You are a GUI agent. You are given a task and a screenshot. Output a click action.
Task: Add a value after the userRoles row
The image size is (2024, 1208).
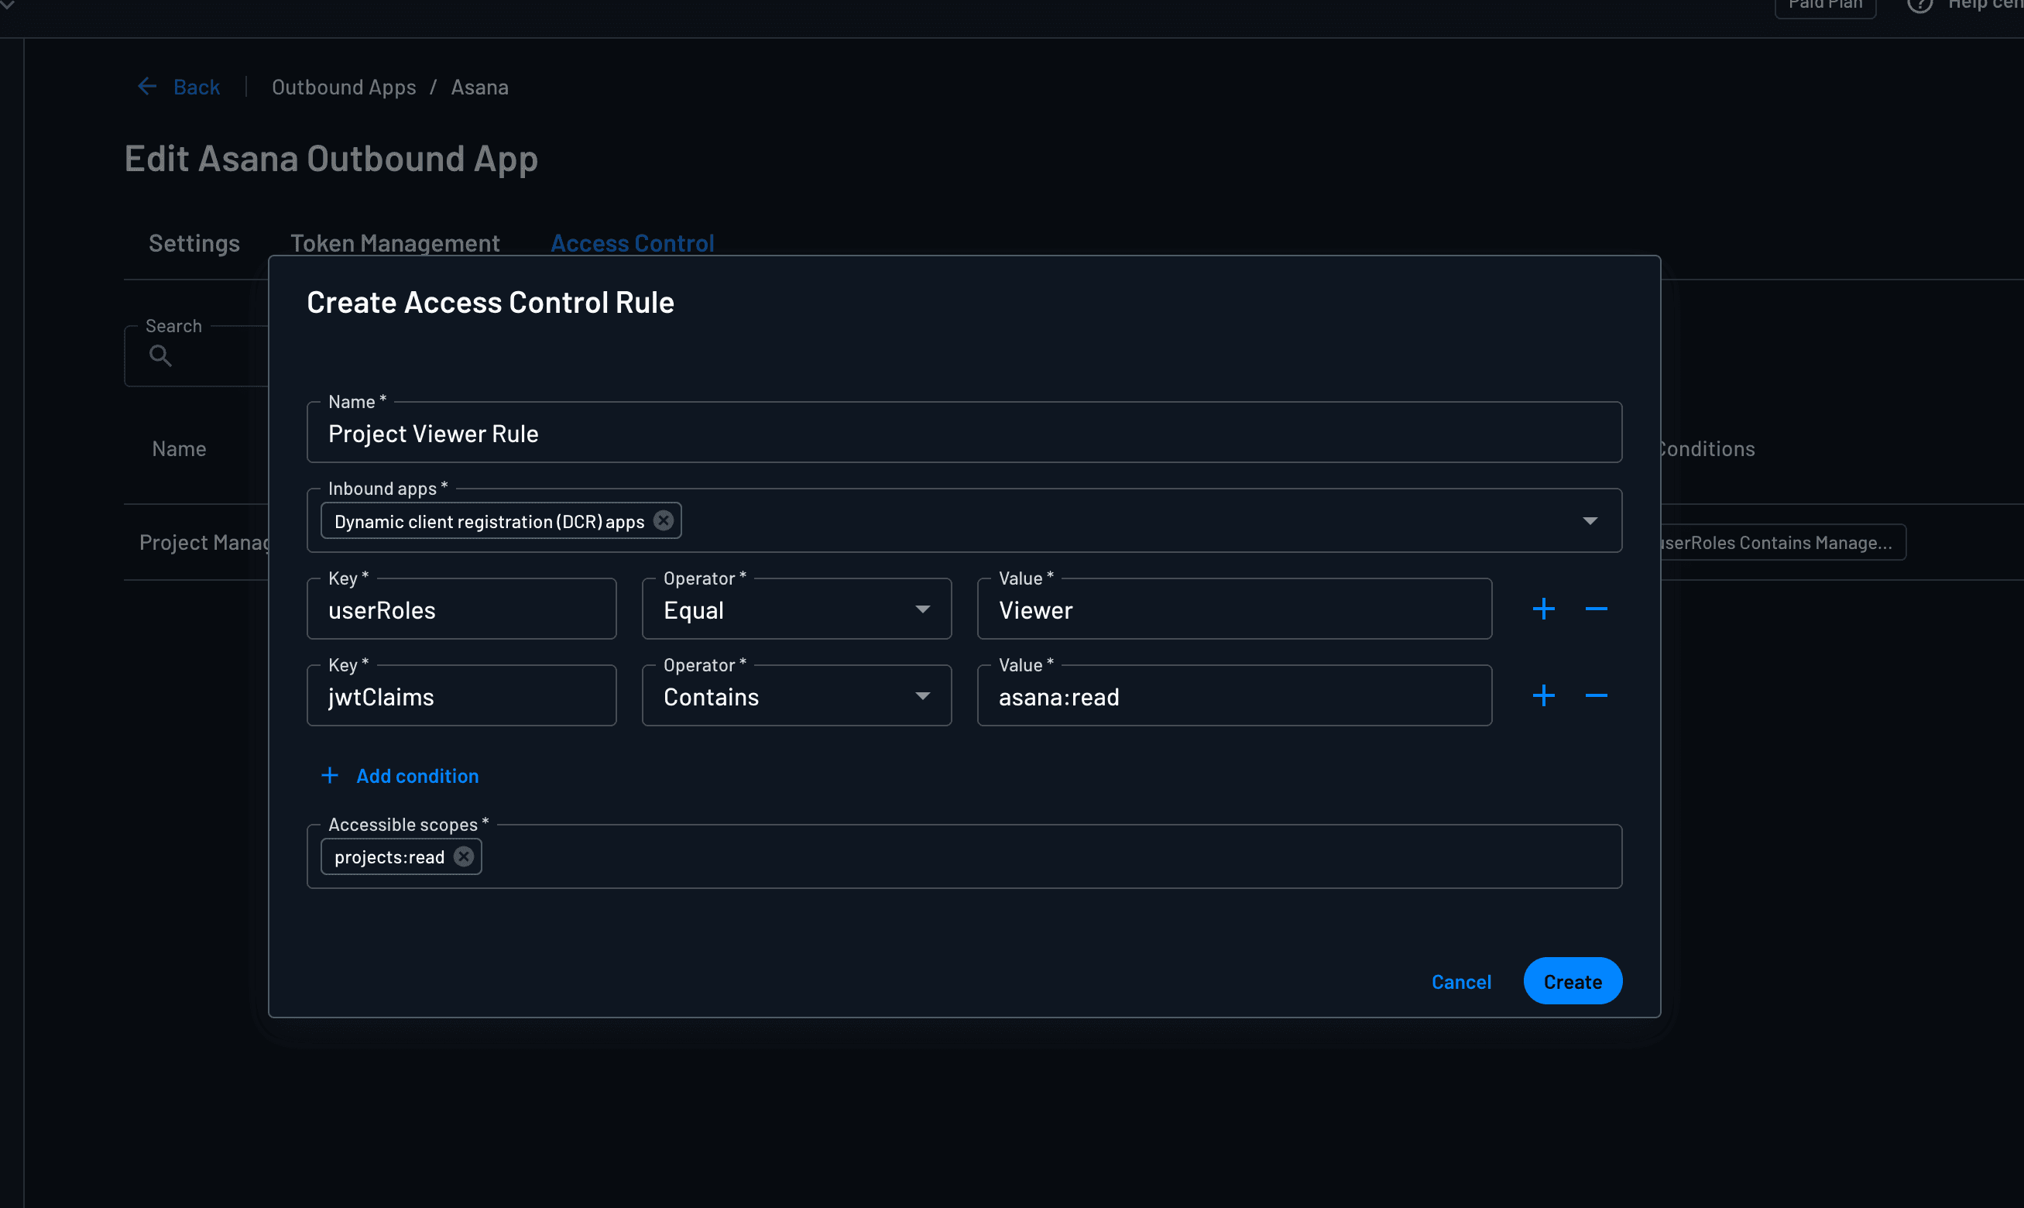click(x=1543, y=609)
